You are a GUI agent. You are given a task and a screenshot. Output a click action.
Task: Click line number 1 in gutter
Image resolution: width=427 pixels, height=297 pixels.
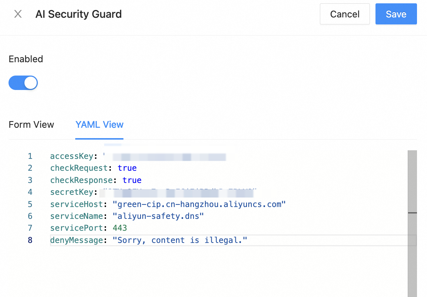pos(30,156)
